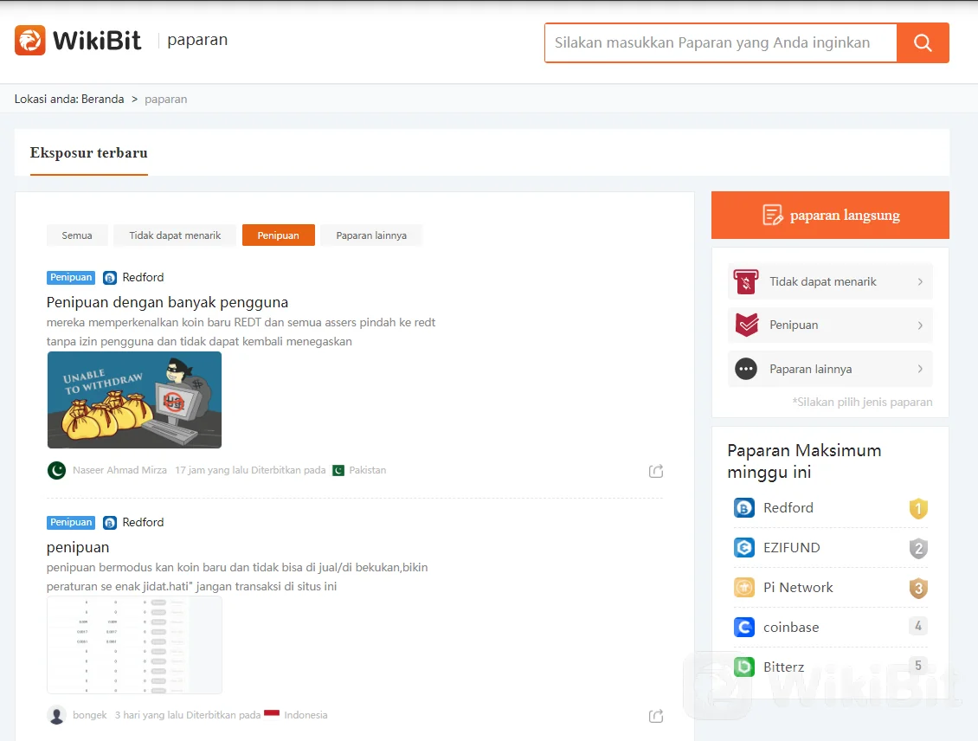This screenshot has width=978, height=741.
Task: Click the Bitterz ranking logo
Action: 744,667
